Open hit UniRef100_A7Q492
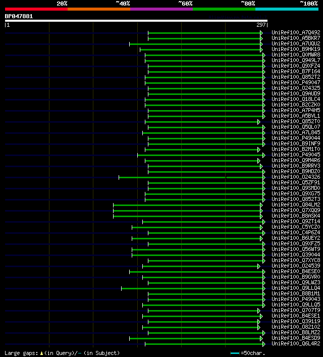323x357 pixels. tap(296, 32)
